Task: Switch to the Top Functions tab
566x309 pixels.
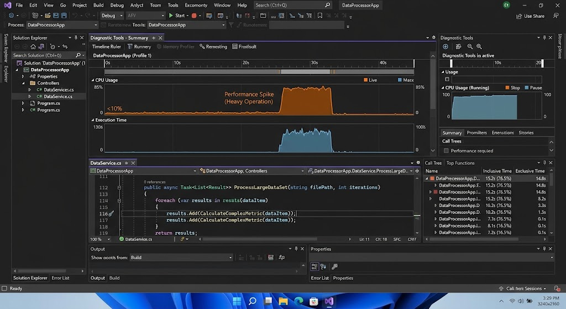Action: tap(460, 163)
